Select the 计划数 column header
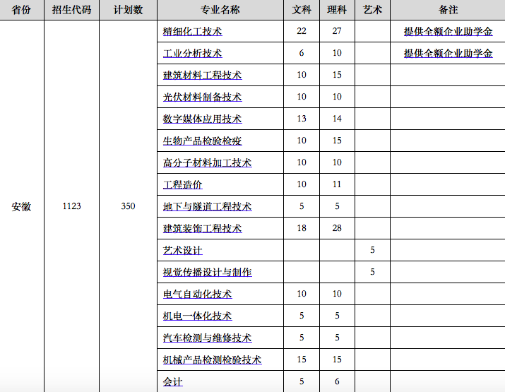505x392 pixels. tap(128, 10)
